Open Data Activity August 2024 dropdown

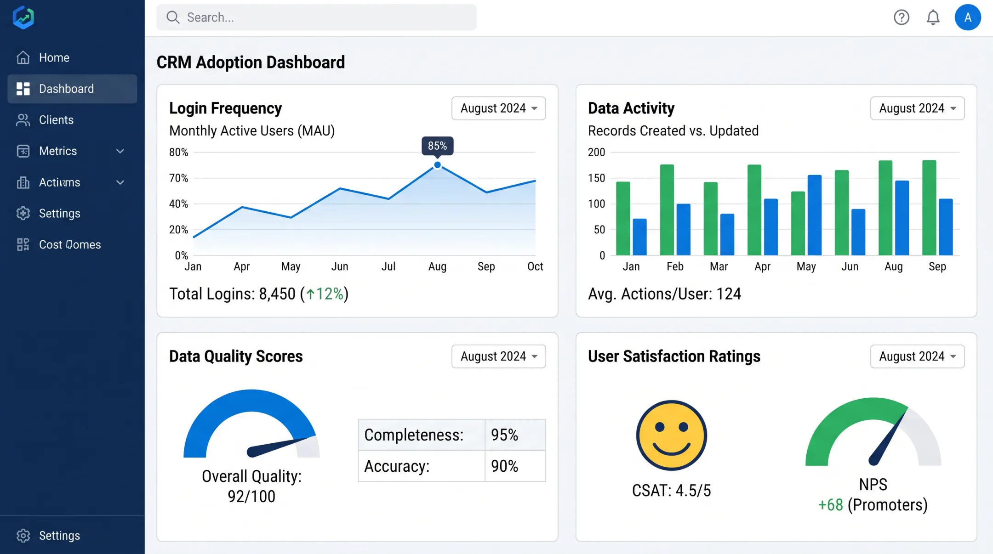917,108
